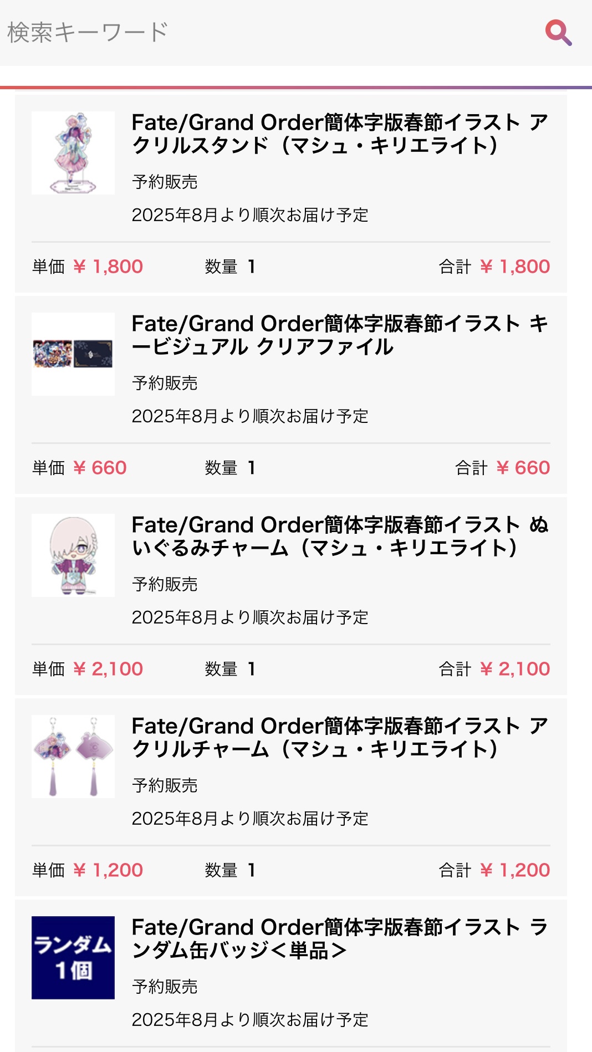Open the Mash plush charm thumbnail
Viewport: 592px width, 1052px height.
(73, 555)
